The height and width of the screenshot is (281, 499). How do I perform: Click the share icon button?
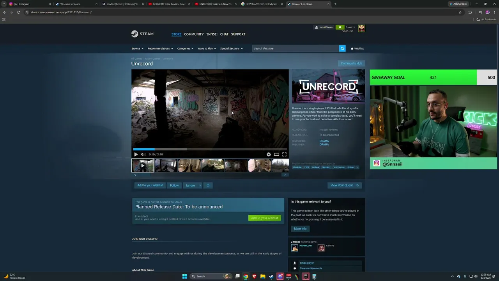208,185
